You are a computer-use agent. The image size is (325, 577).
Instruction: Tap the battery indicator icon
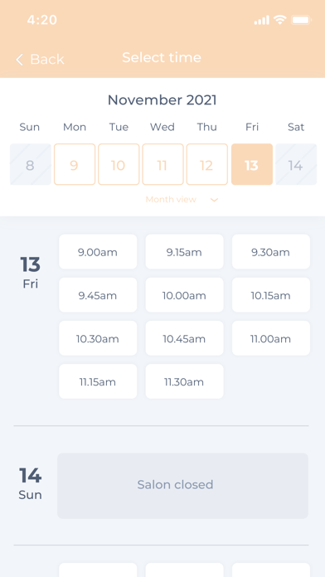point(301,20)
